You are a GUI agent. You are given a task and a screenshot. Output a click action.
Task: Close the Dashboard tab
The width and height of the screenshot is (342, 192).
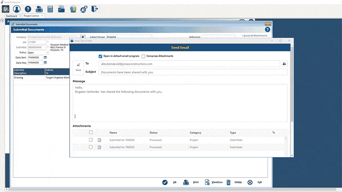(x=20, y=16)
